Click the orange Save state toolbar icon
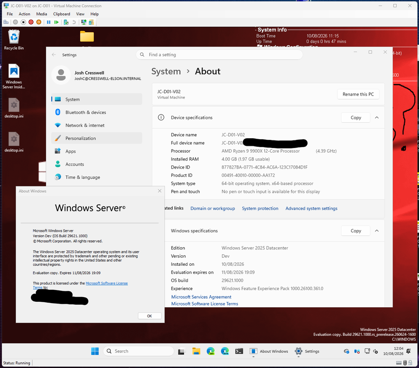Viewport: 419px width, 368px height. pyautogui.click(x=39, y=22)
